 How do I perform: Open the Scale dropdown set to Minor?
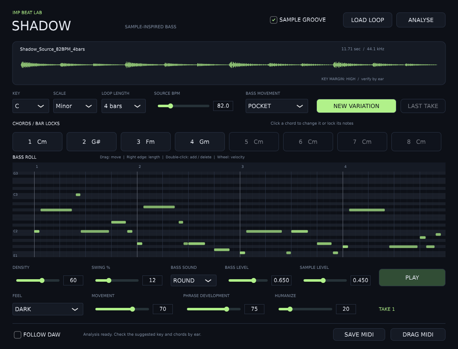[75, 106]
